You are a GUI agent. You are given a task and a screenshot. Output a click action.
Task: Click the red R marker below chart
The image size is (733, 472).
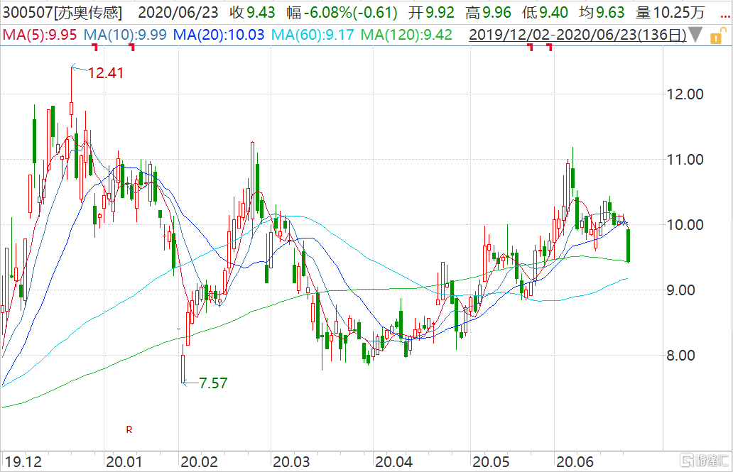(129, 429)
